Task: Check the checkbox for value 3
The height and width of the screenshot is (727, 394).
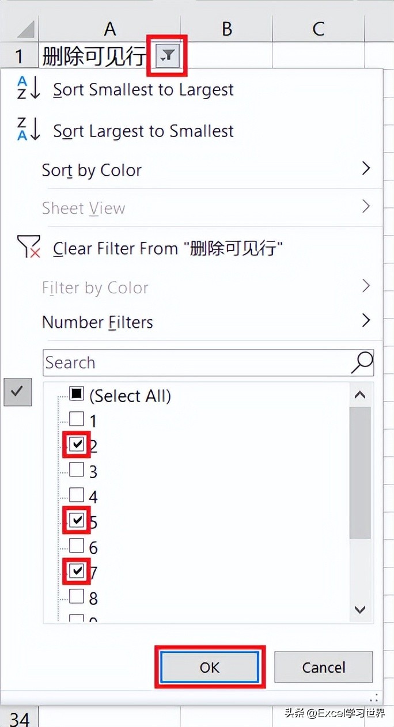Action: click(x=77, y=469)
